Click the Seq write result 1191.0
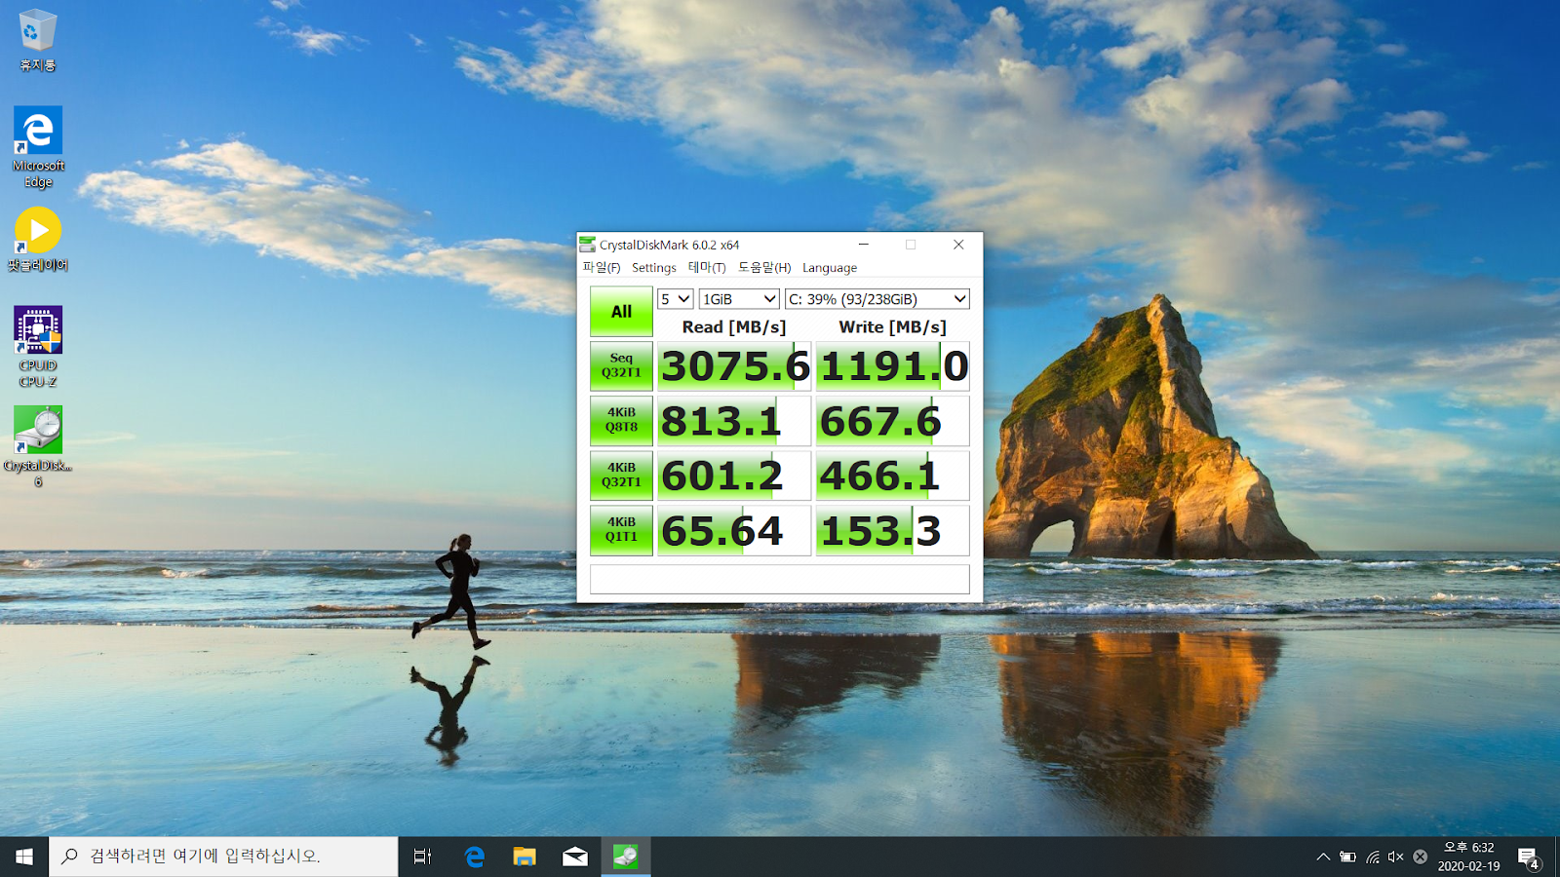Viewport: 1560px width, 877px height. point(893,366)
